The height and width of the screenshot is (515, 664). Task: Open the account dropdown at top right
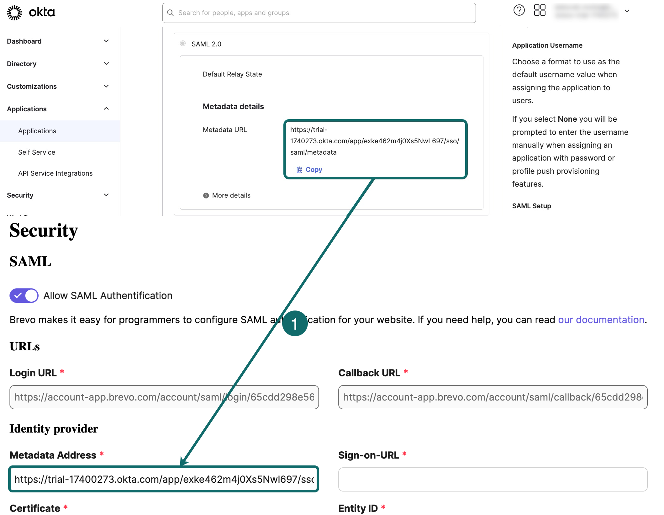627,10
